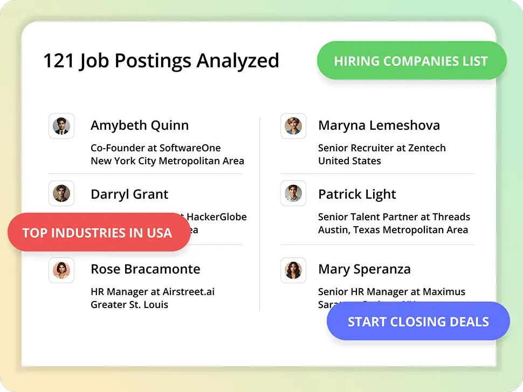Click HR Manager at Airstreet.ai text

pos(153,292)
